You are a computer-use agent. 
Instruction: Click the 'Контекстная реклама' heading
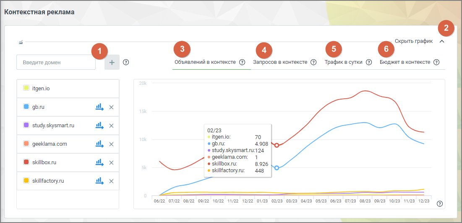click(39, 12)
